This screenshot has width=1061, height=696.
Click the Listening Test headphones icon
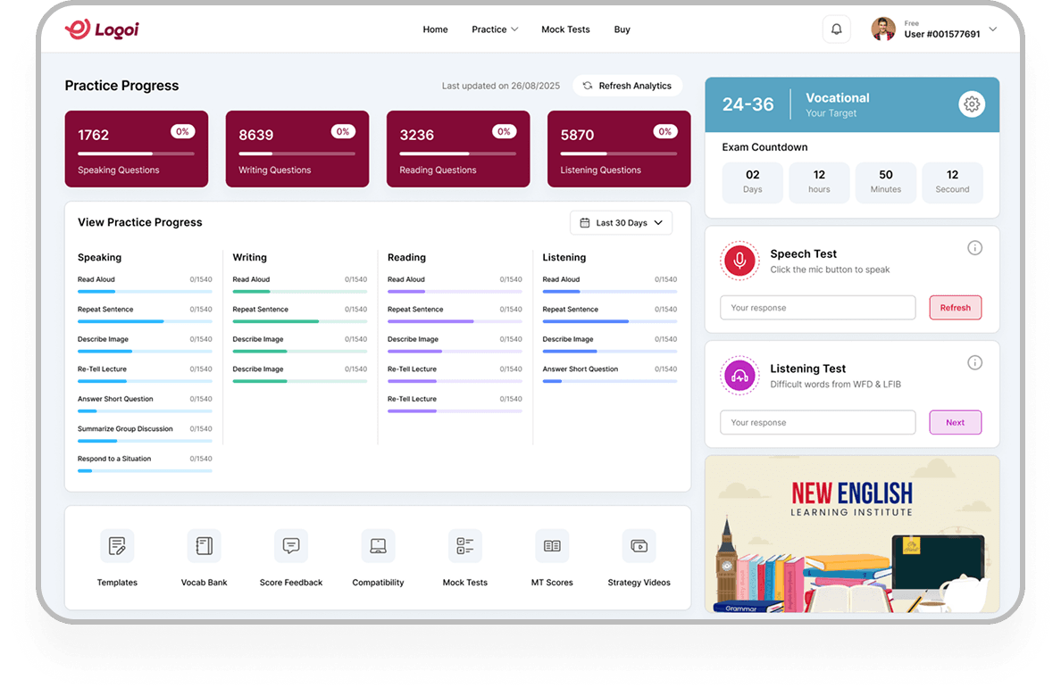coord(739,376)
